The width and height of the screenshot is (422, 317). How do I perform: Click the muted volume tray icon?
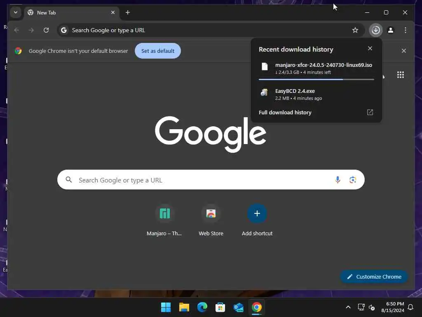372,307
